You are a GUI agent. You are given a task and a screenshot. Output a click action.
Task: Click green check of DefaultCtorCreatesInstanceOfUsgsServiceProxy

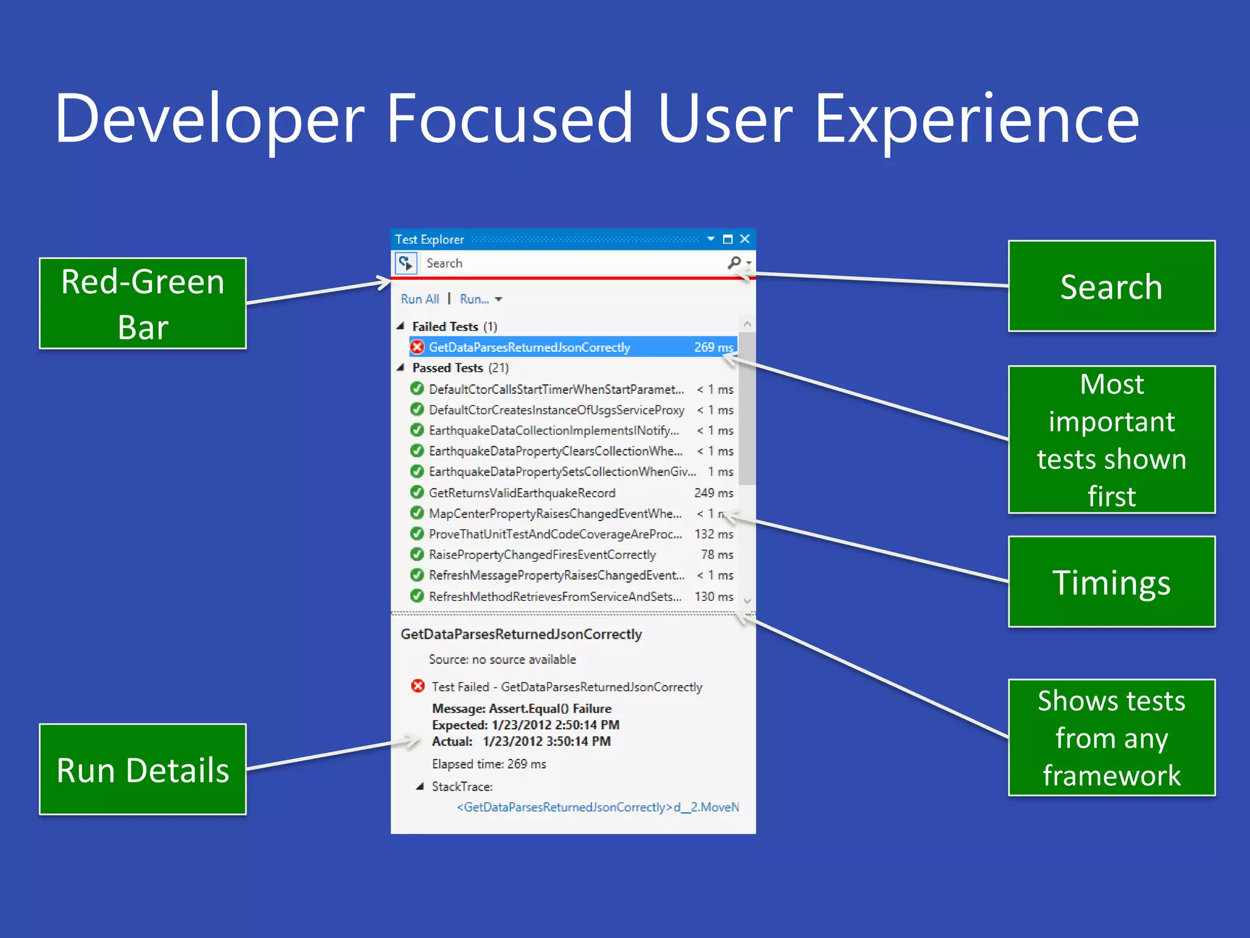[417, 410]
